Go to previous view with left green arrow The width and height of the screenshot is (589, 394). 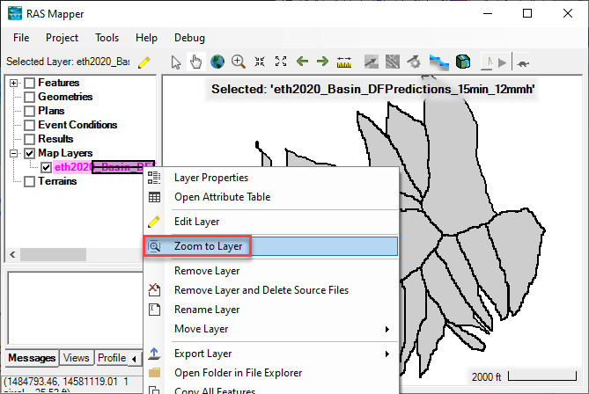click(x=302, y=62)
